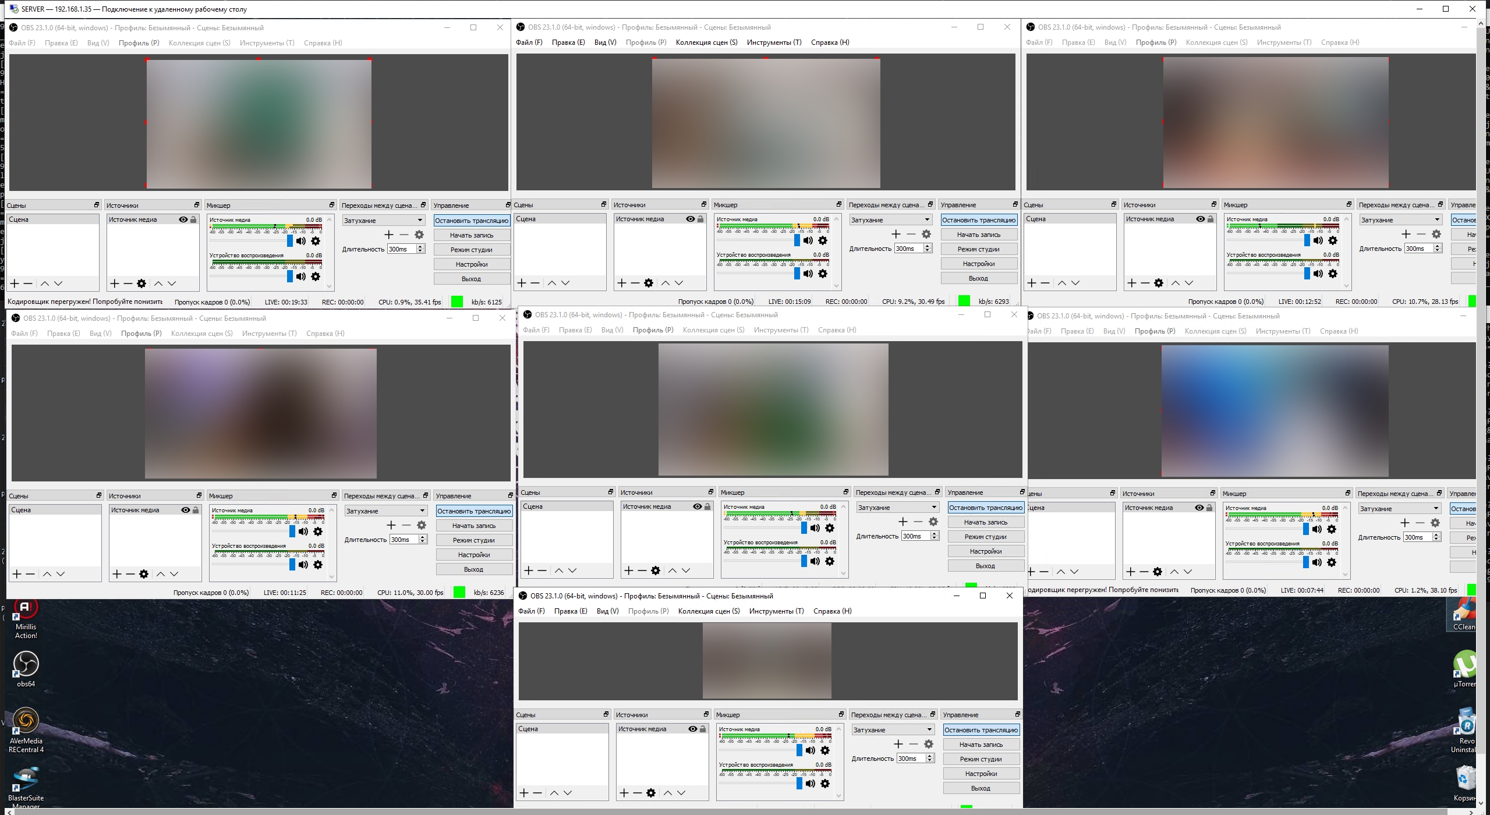Click Настройки button in top-left OBS window
The height and width of the screenshot is (815, 1490).
[472, 264]
